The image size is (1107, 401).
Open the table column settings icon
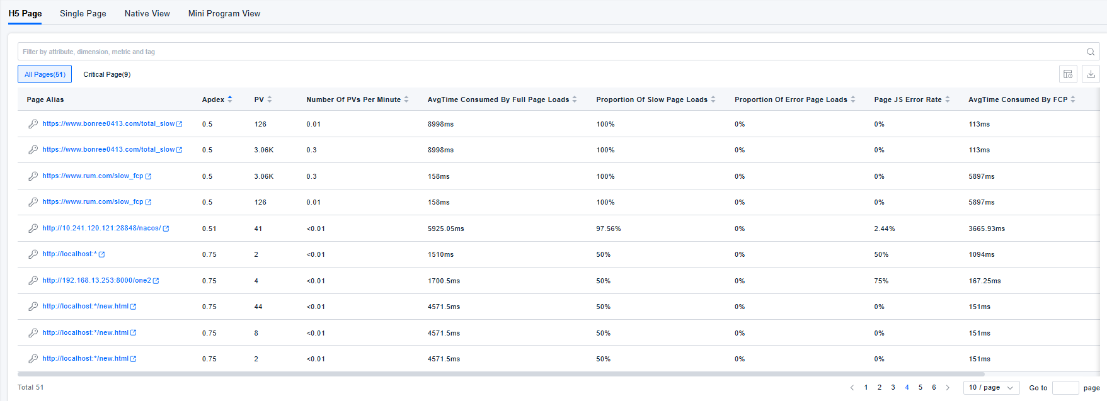pyautogui.click(x=1068, y=74)
